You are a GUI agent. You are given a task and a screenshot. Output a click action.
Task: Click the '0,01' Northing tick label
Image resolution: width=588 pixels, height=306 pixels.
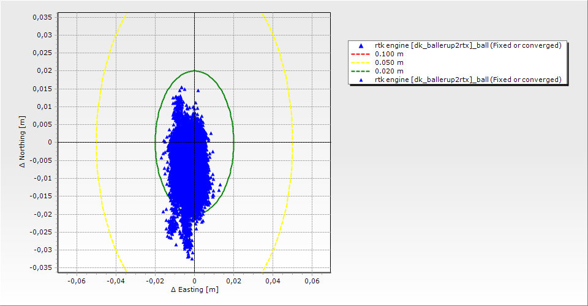pos(45,106)
